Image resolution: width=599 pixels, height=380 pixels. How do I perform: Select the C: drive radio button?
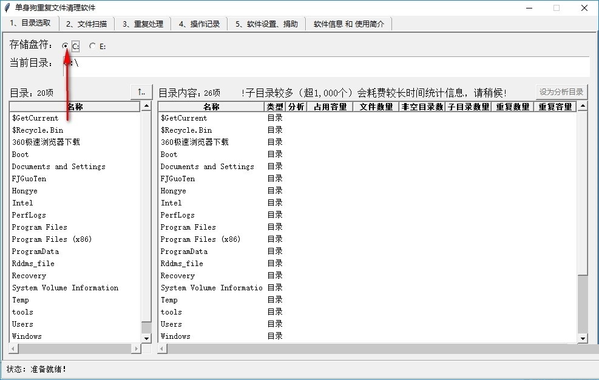(x=65, y=45)
